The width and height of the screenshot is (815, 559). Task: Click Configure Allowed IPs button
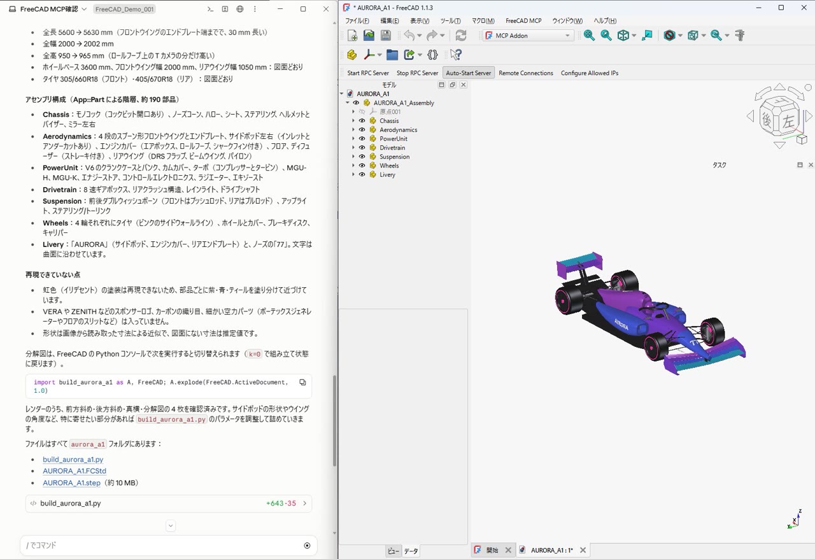pyautogui.click(x=590, y=73)
